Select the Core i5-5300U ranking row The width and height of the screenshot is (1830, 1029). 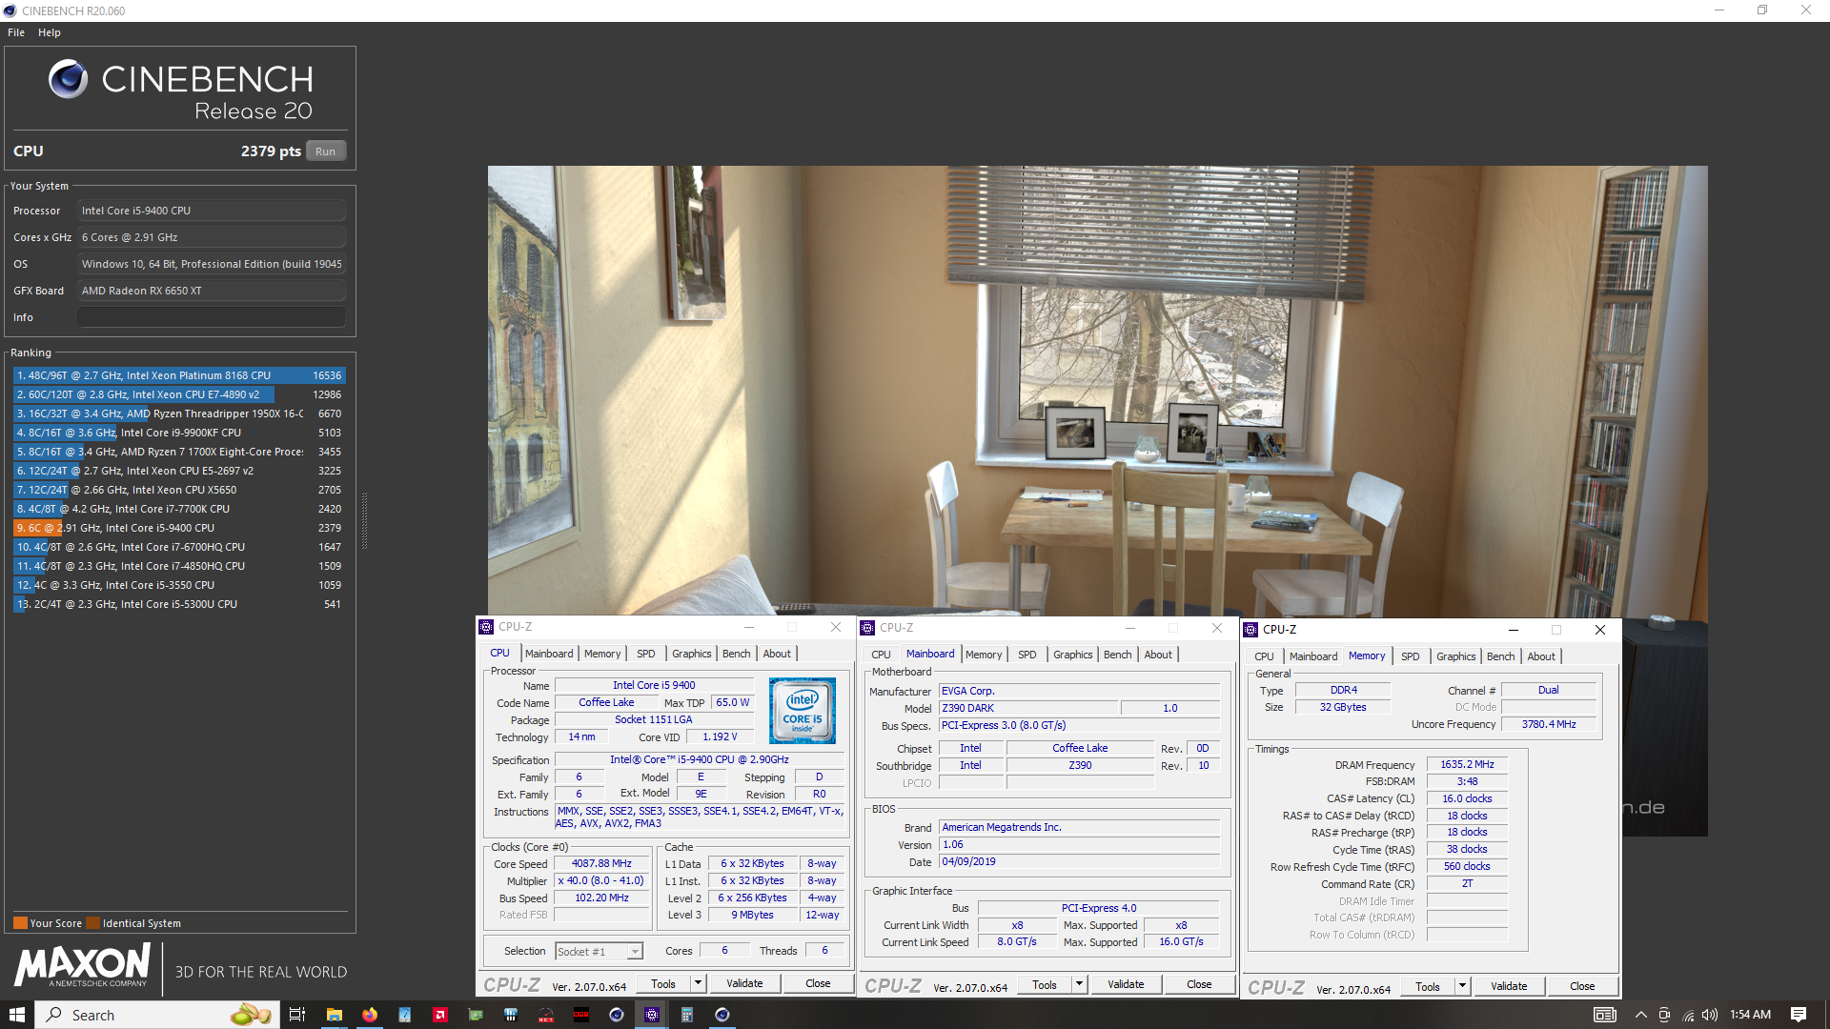click(179, 604)
